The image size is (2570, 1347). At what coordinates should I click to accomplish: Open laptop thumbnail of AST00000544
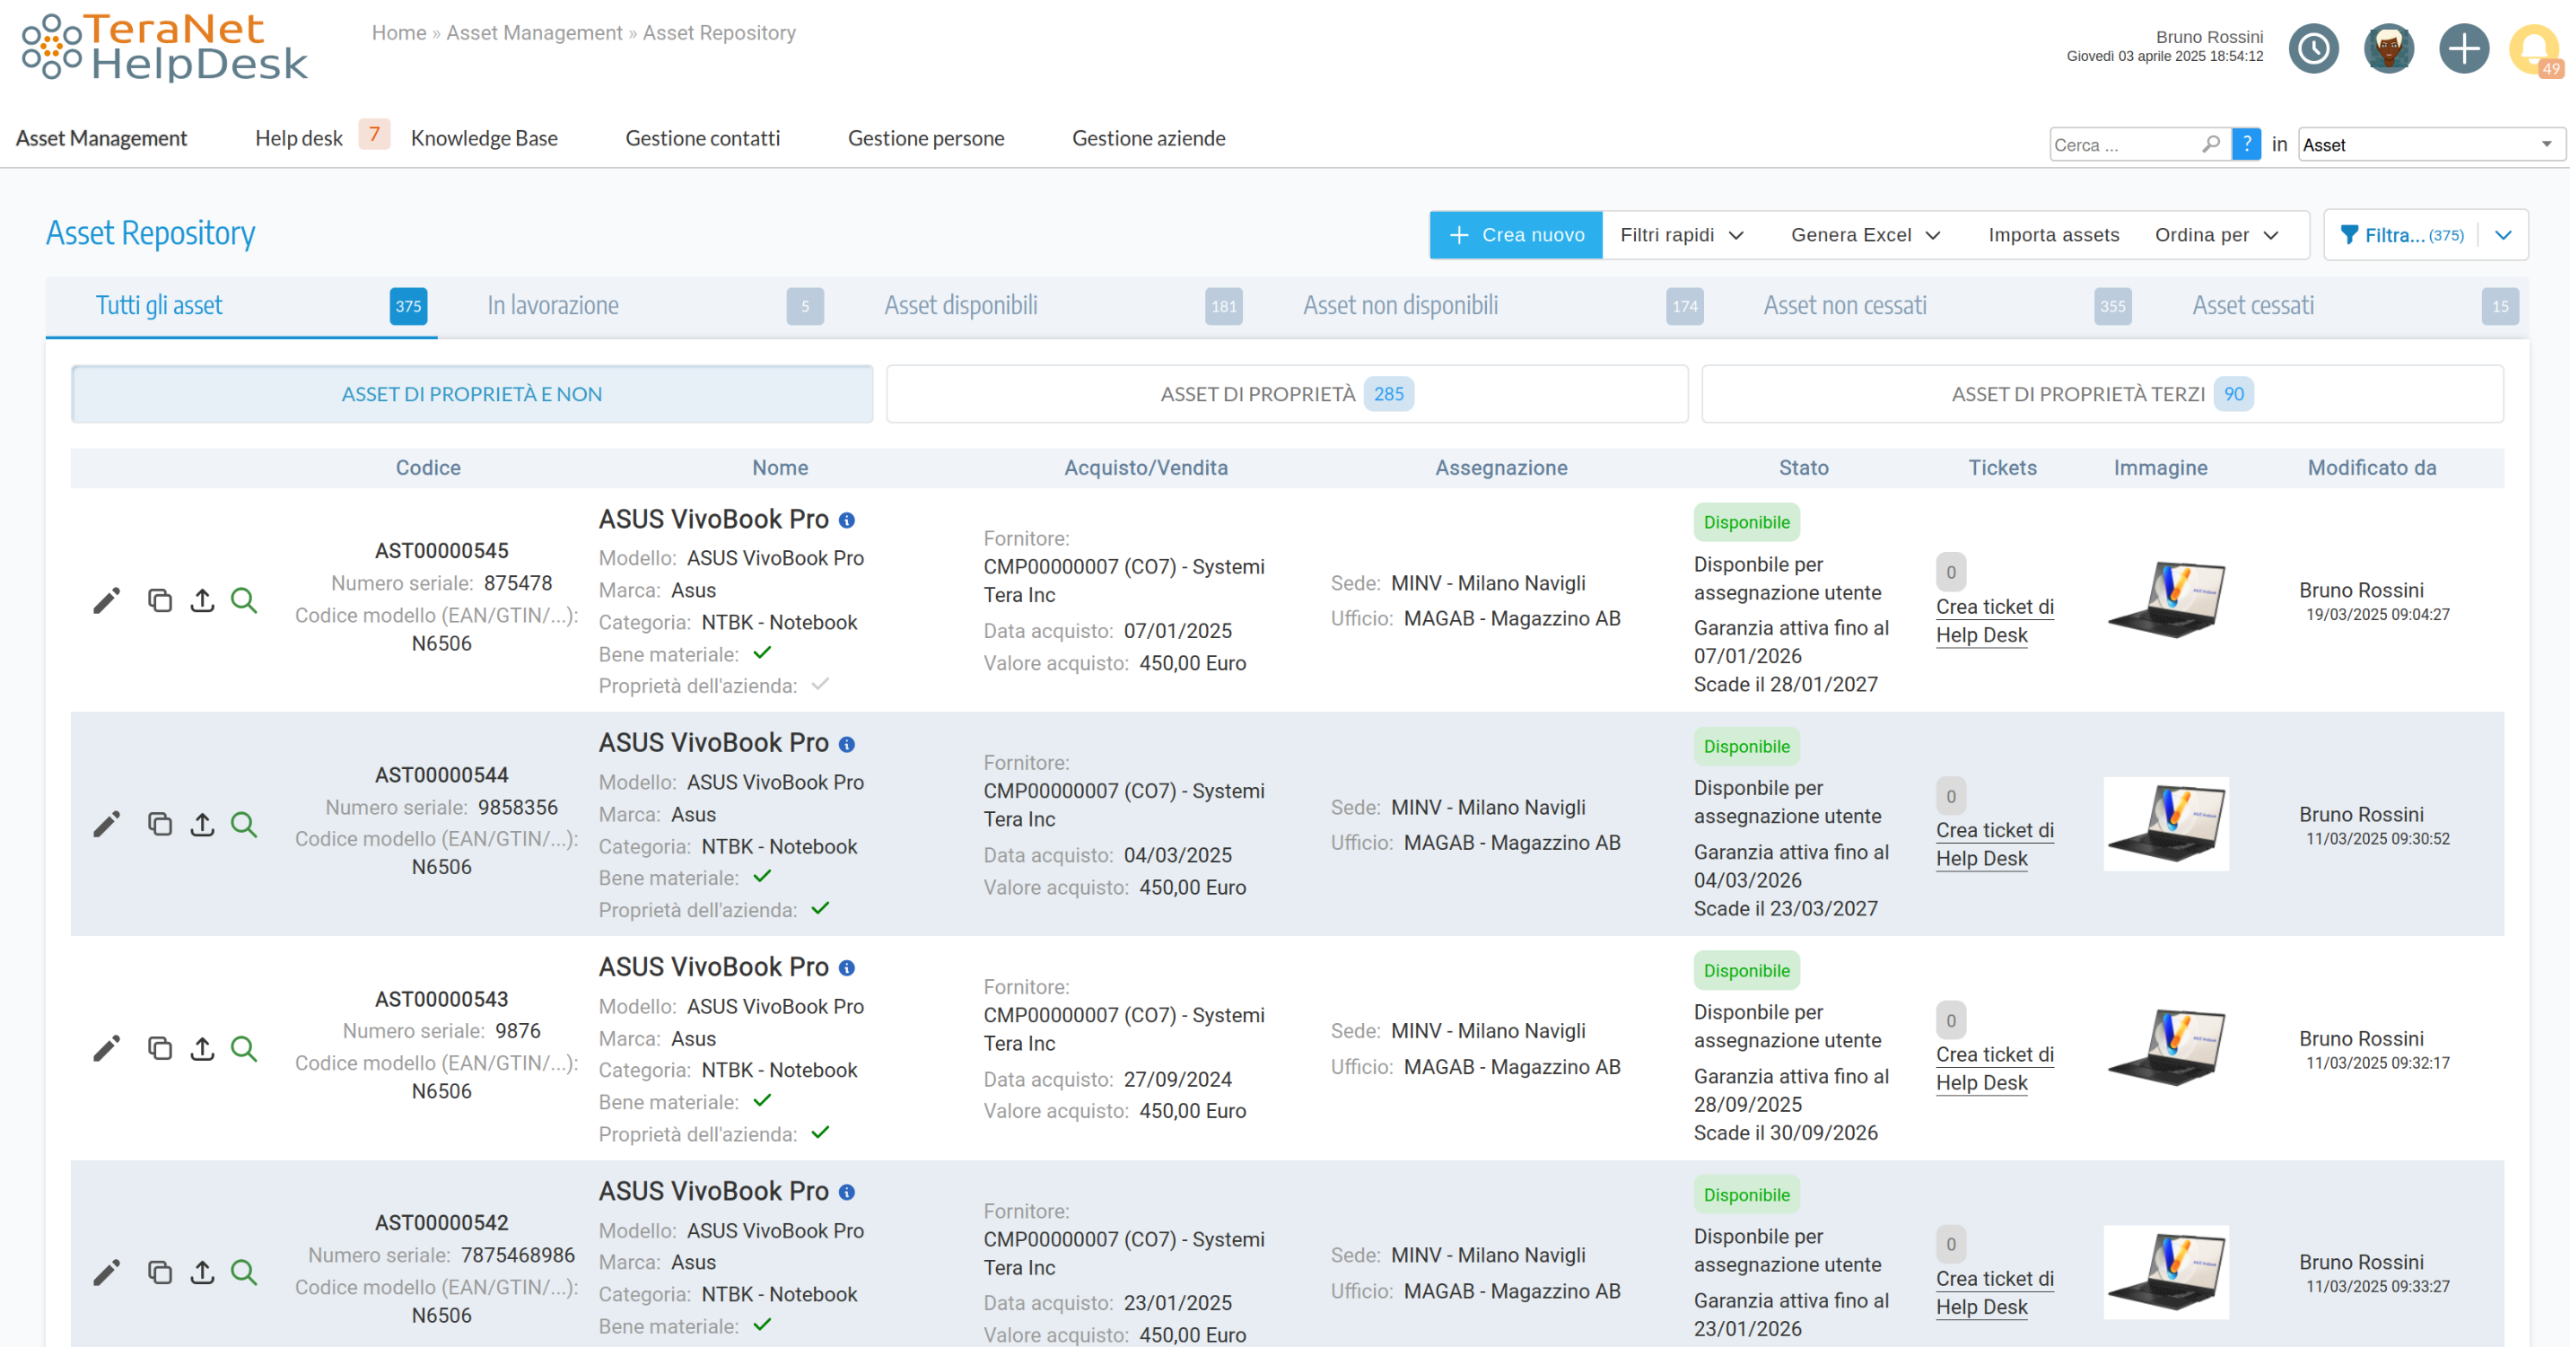2166,824
